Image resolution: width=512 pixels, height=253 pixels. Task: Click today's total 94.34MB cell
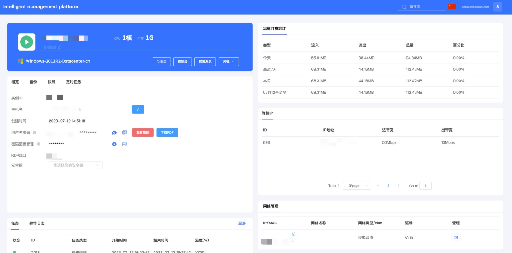(x=414, y=58)
